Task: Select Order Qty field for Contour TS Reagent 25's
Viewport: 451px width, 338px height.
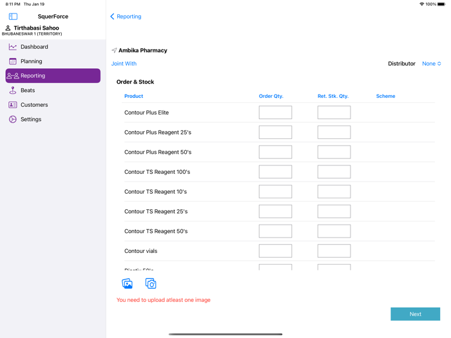Action: coord(275,212)
